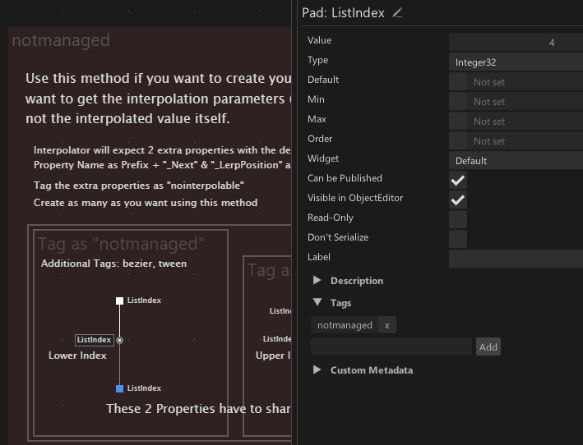The height and width of the screenshot is (445, 583).
Task: Enable the Min value checkbox
Action: (x=458, y=101)
